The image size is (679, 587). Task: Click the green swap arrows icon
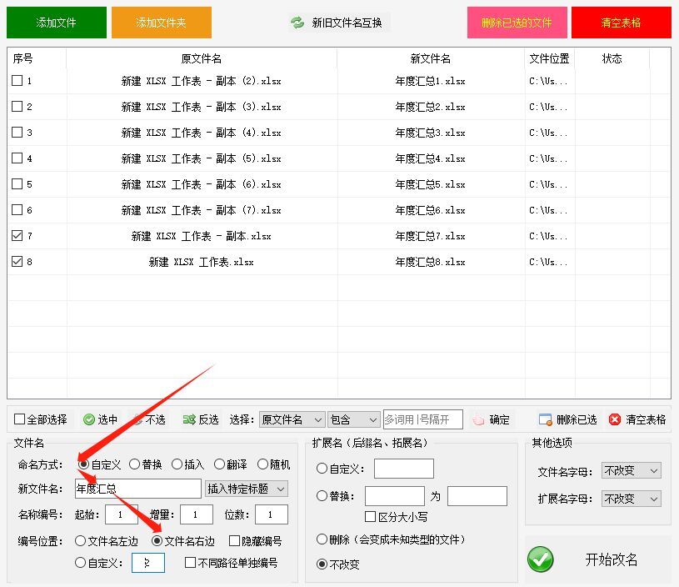pyautogui.click(x=297, y=23)
